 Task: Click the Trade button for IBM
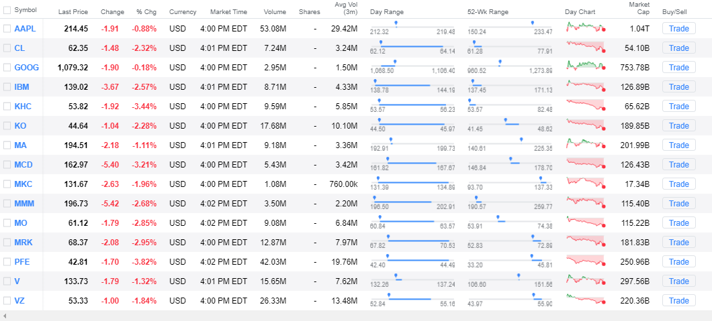678,86
